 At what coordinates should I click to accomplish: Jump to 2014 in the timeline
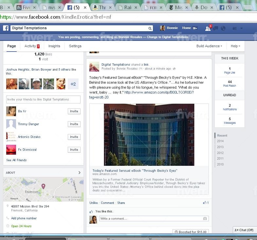[220, 141]
